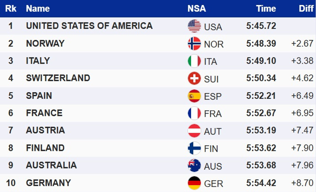Click the USA flag icon

coord(194,26)
